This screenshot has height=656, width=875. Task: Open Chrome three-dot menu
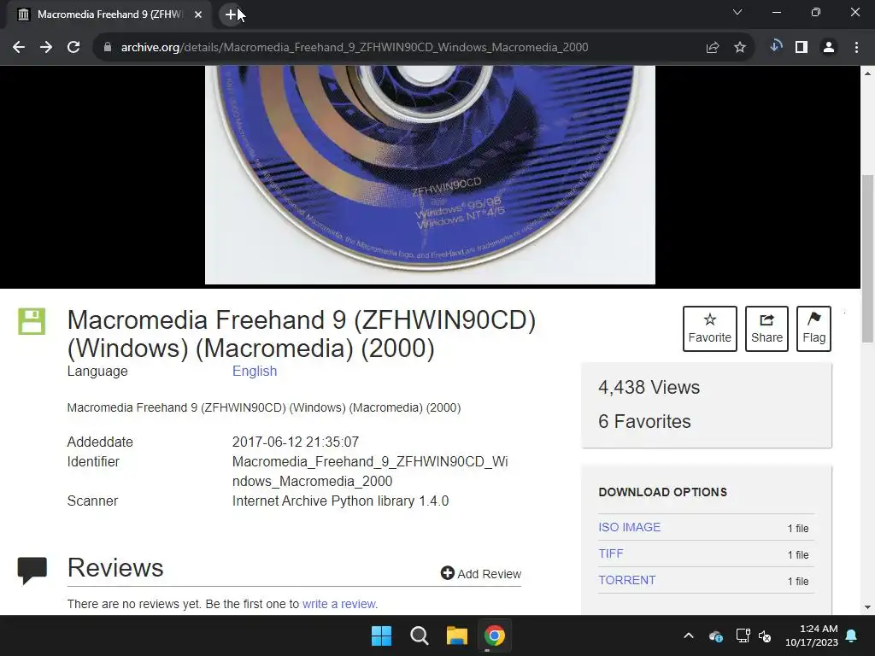point(856,48)
